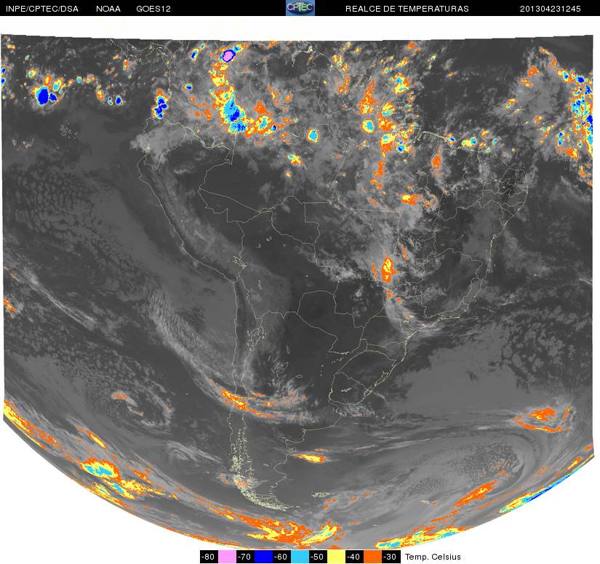
Task: Click the CPTEC logo in the header
Action: tap(300, 8)
